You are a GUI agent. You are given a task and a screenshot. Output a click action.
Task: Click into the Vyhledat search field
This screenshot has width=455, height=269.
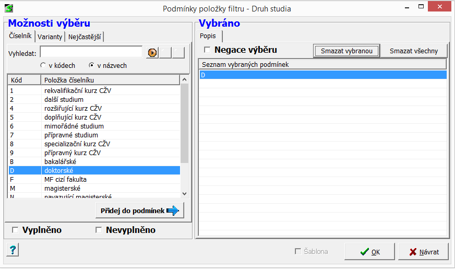pyautogui.click(x=91, y=52)
